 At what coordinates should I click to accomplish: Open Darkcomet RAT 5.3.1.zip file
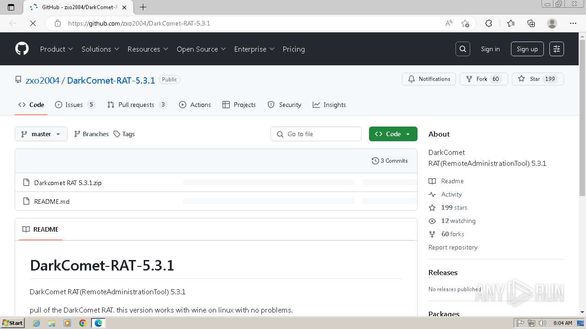[68, 183]
